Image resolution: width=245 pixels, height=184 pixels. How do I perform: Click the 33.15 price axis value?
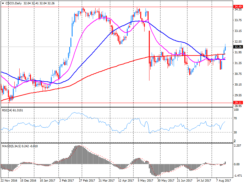pyautogui.click(x=238, y=31)
